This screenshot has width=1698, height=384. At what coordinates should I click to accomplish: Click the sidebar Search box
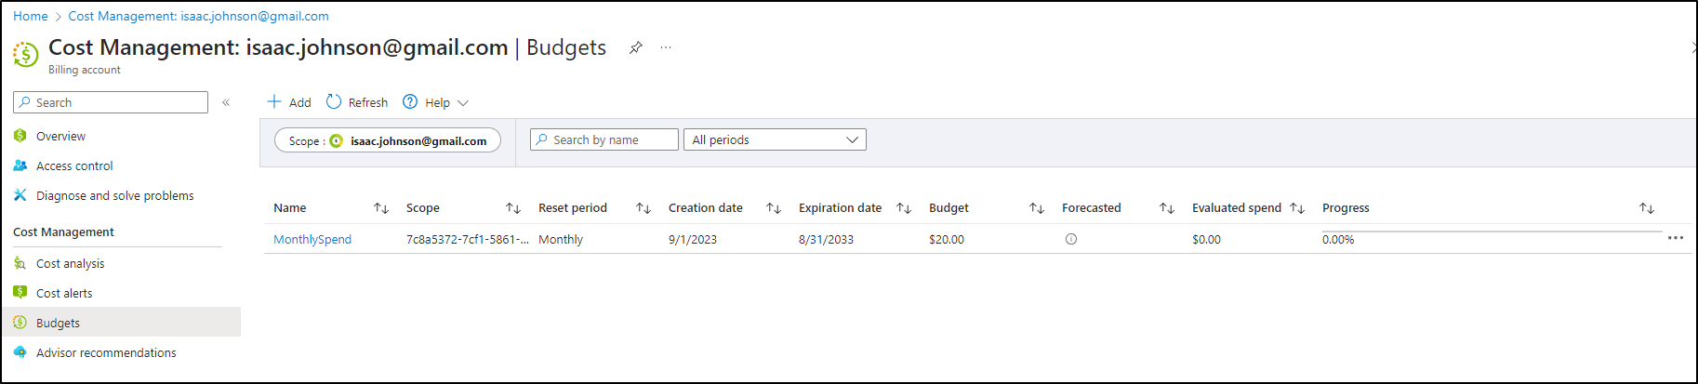click(x=111, y=102)
